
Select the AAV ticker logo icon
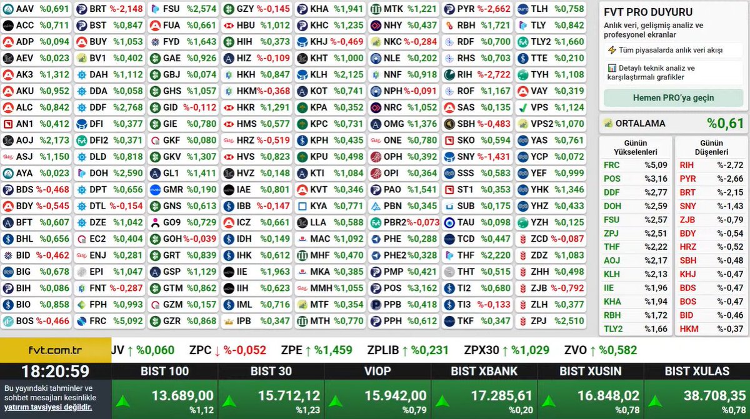coord(8,9)
